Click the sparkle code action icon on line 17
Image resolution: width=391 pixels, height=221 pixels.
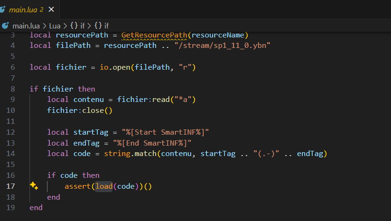pyautogui.click(x=34, y=186)
